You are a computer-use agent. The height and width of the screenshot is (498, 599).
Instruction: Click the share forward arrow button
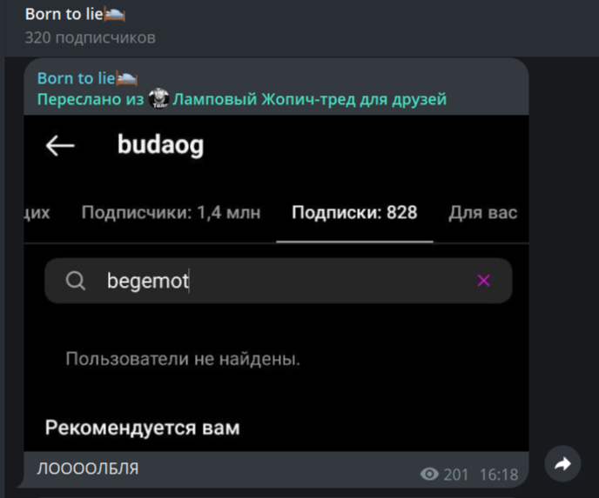(x=562, y=464)
